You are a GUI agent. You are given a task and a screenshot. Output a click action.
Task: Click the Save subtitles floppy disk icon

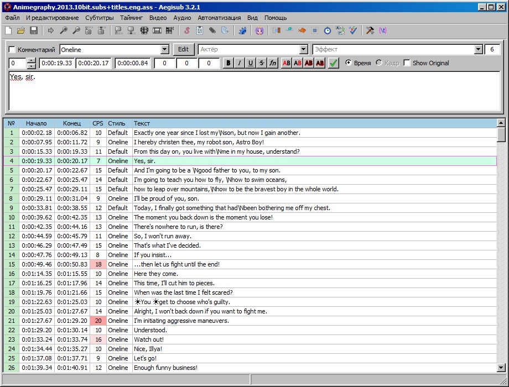[x=34, y=30]
